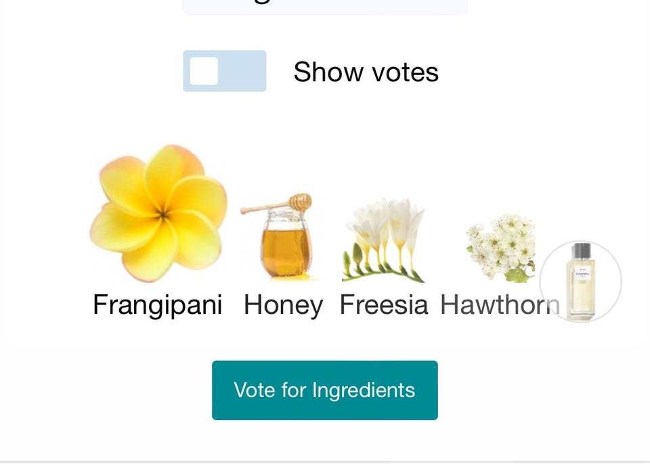
Task: Click the white Freesia flowers image
Action: pos(384,240)
